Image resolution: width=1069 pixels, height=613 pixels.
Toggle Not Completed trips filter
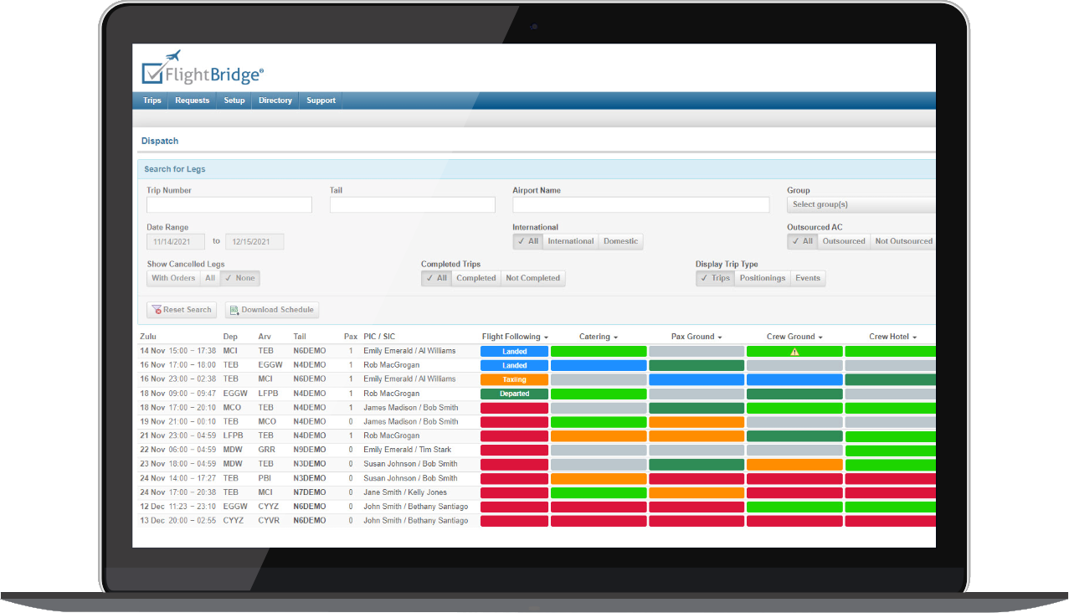[532, 278]
